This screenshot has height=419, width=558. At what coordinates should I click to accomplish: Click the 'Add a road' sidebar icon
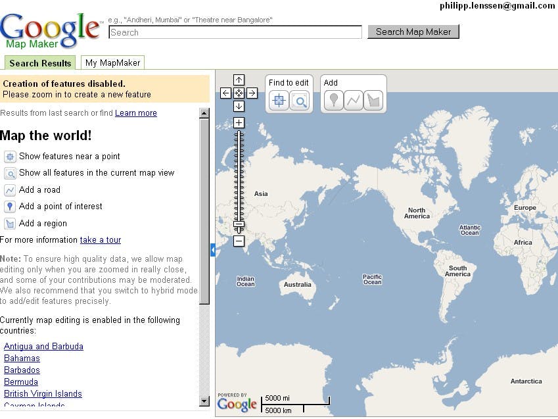click(x=10, y=190)
